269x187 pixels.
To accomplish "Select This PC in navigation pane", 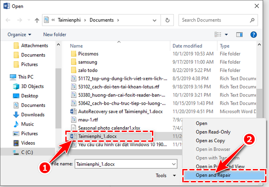I will [22, 77].
